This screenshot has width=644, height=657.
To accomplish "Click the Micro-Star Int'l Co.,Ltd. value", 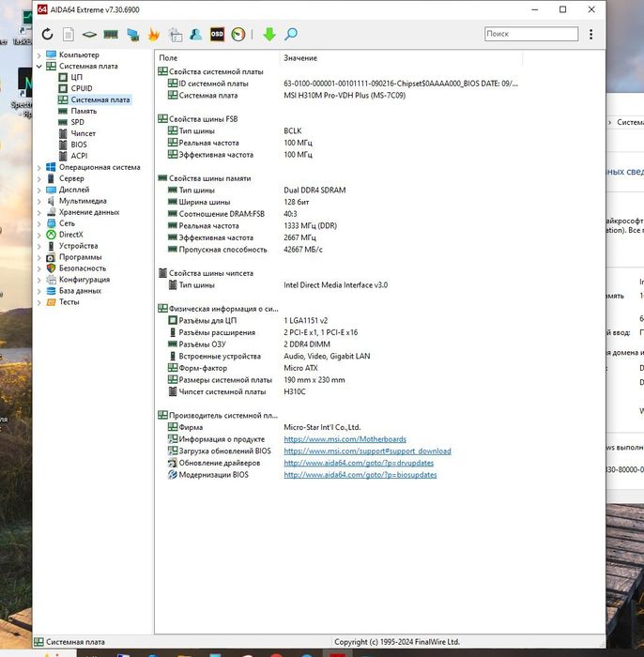I will pyautogui.click(x=322, y=427).
